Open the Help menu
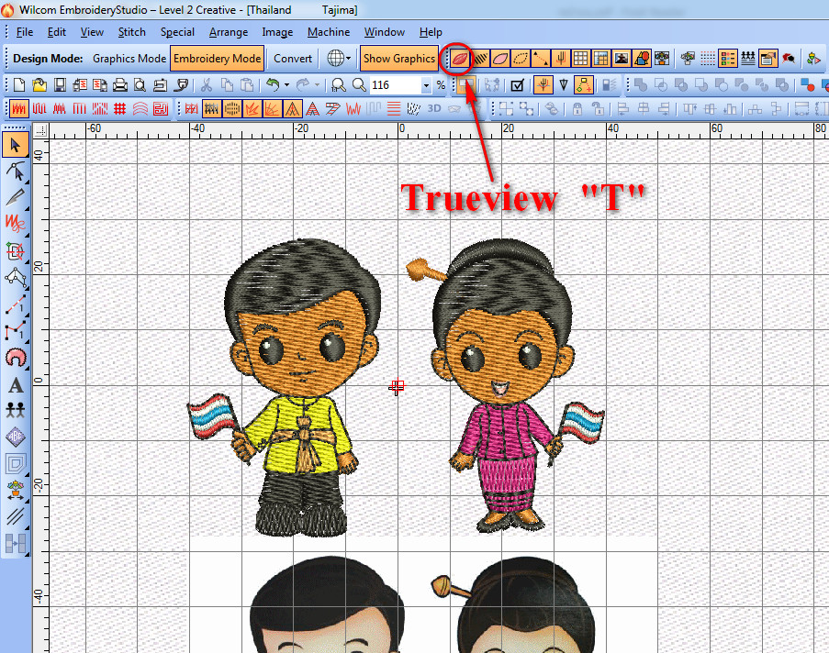 431,32
